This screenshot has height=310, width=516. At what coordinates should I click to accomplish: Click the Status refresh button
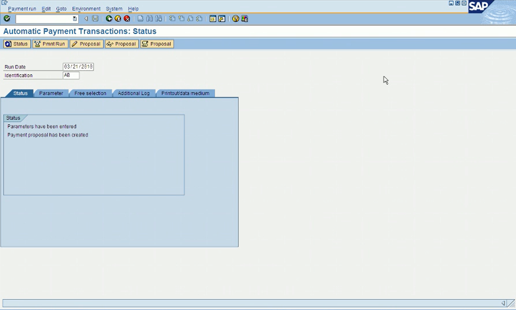pyautogui.click(x=17, y=44)
